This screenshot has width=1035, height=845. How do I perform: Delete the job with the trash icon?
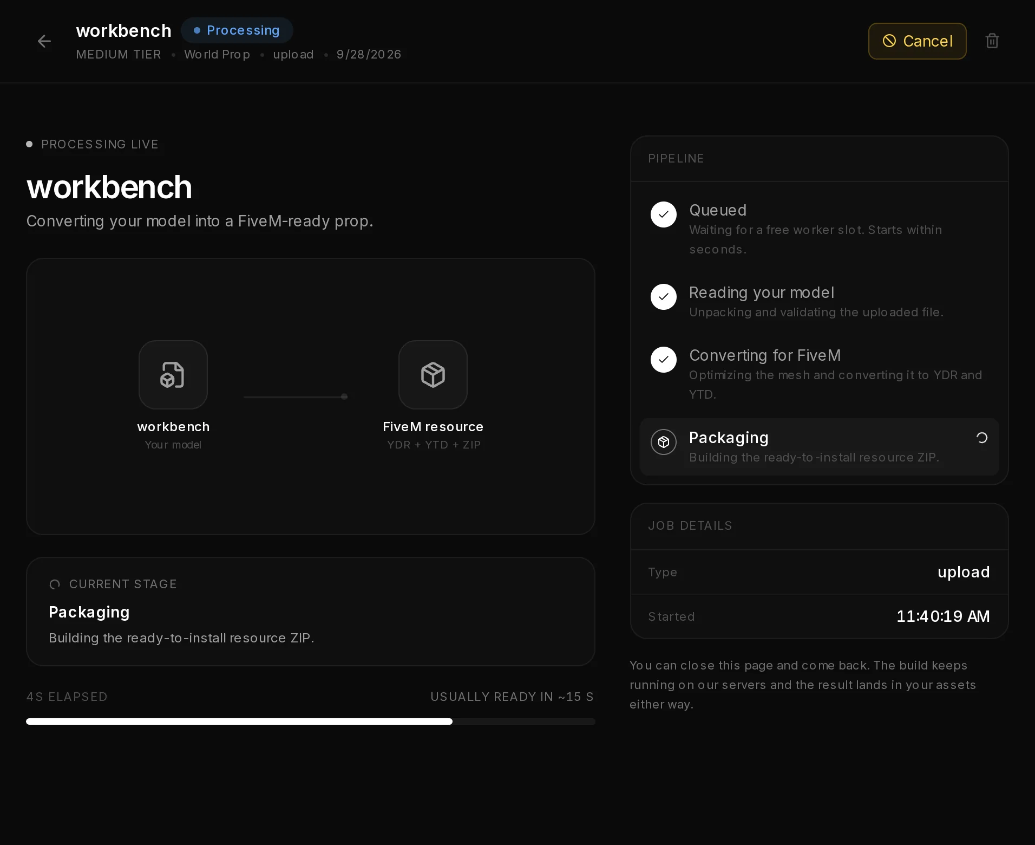992,41
